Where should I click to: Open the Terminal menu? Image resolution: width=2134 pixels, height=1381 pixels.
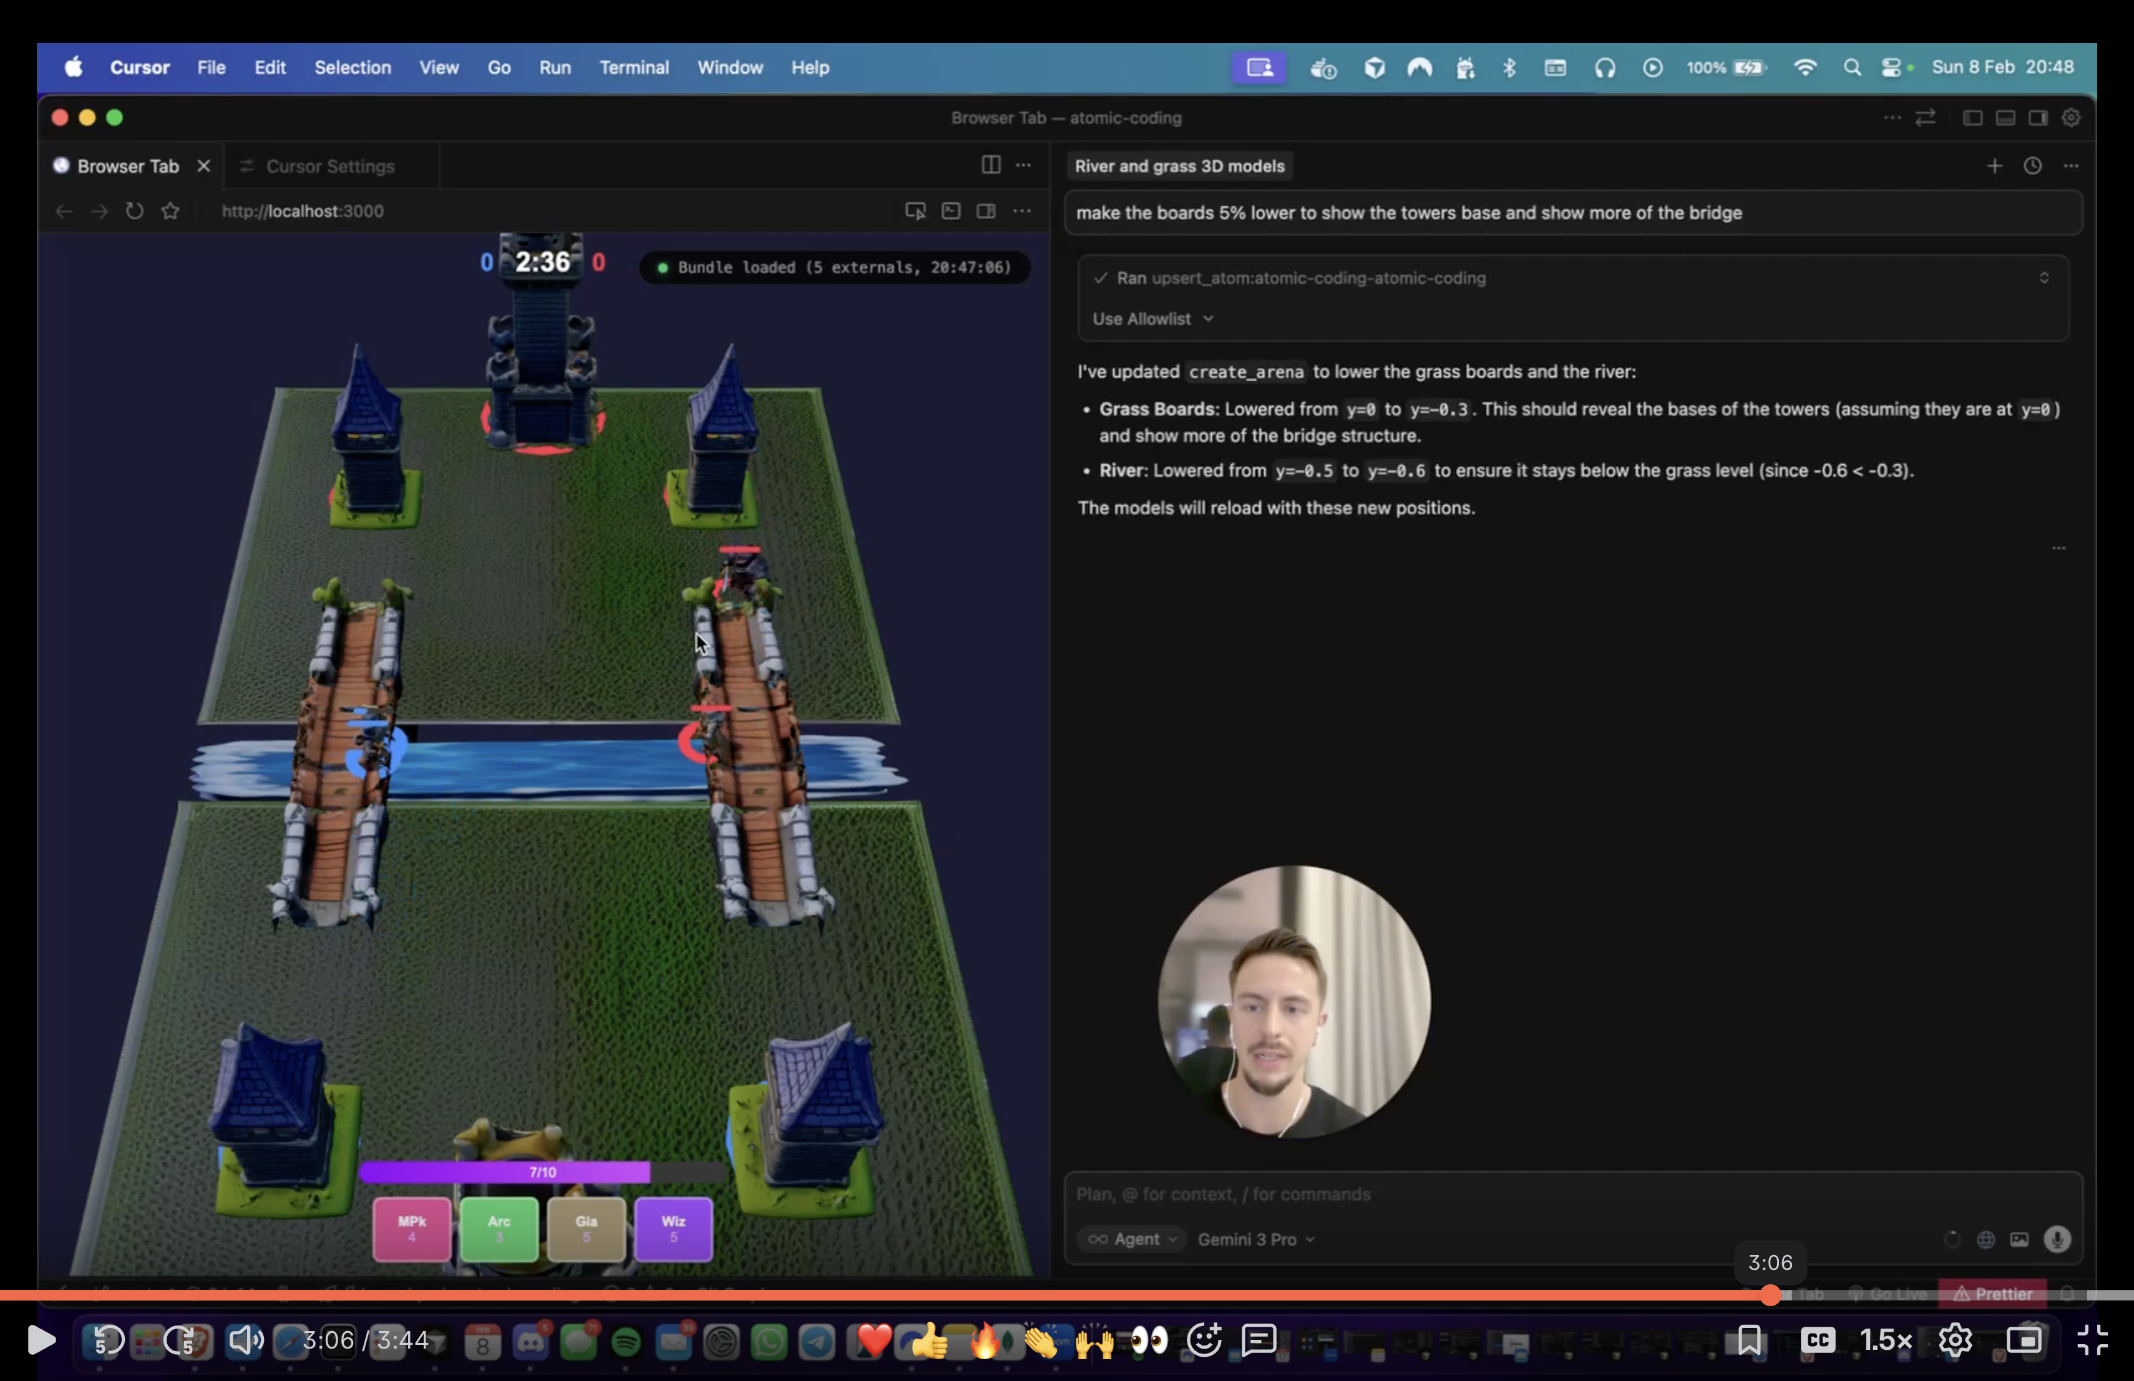coord(633,67)
